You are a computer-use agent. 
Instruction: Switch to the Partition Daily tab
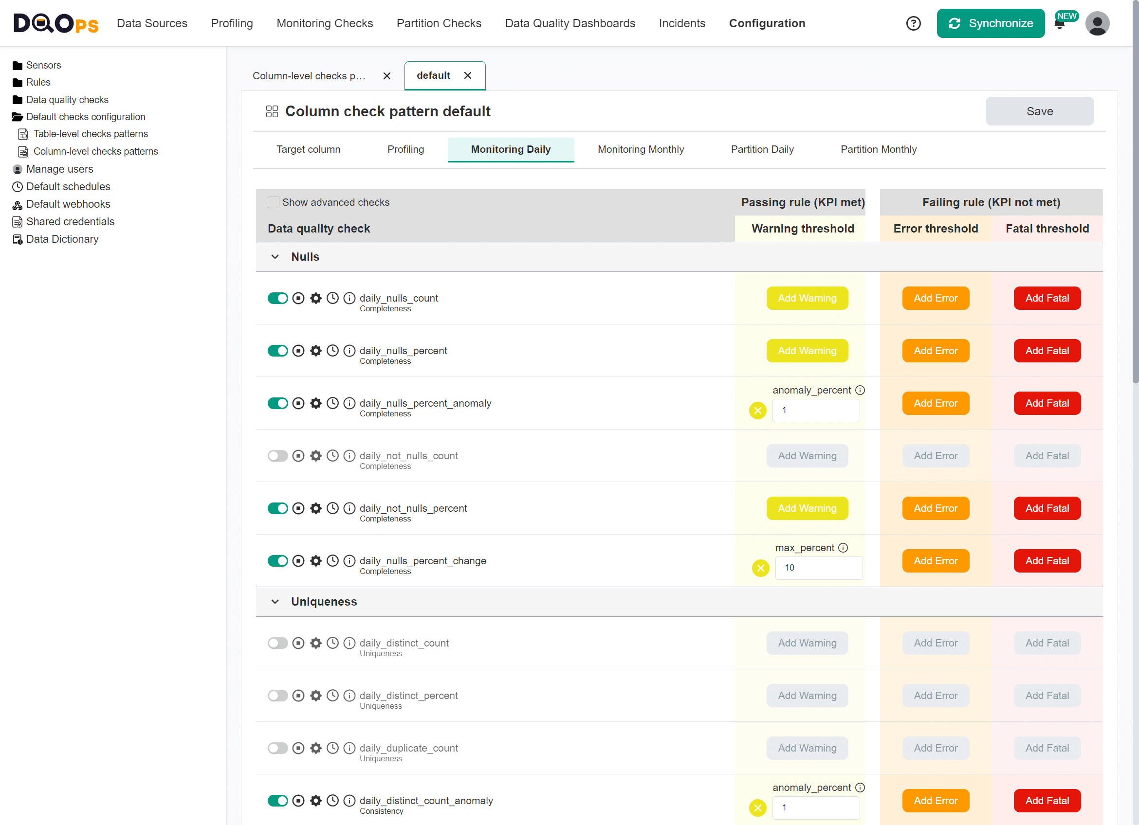click(762, 149)
